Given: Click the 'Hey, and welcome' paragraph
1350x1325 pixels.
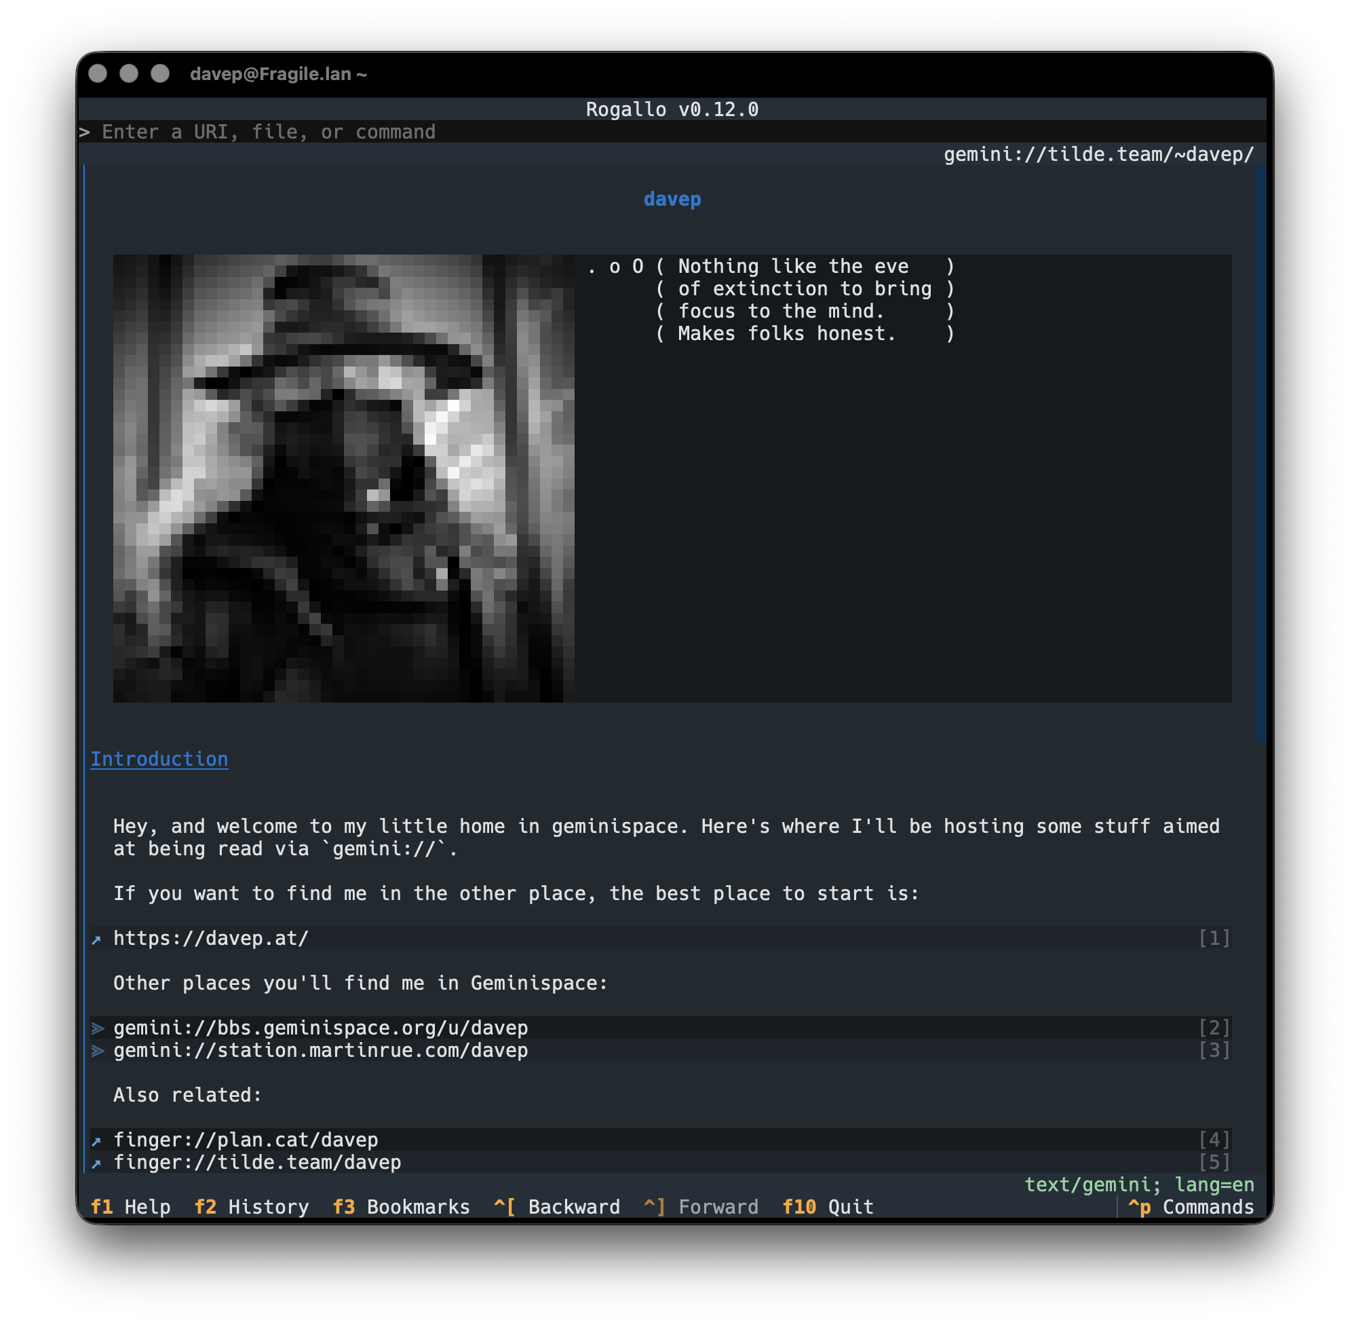Looking at the screenshot, I should [666, 836].
